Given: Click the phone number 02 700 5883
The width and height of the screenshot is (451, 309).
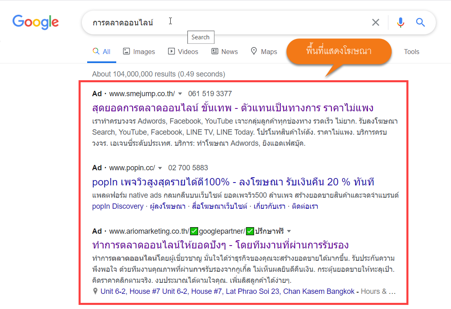Looking at the screenshot, I should click(x=188, y=168).
